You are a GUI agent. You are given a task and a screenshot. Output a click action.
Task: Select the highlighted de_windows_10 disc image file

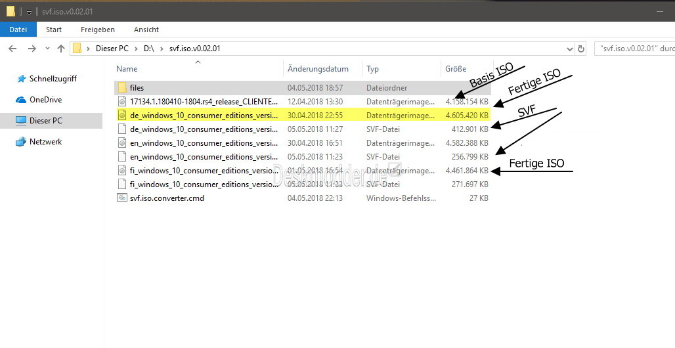[x=303, y=116]
